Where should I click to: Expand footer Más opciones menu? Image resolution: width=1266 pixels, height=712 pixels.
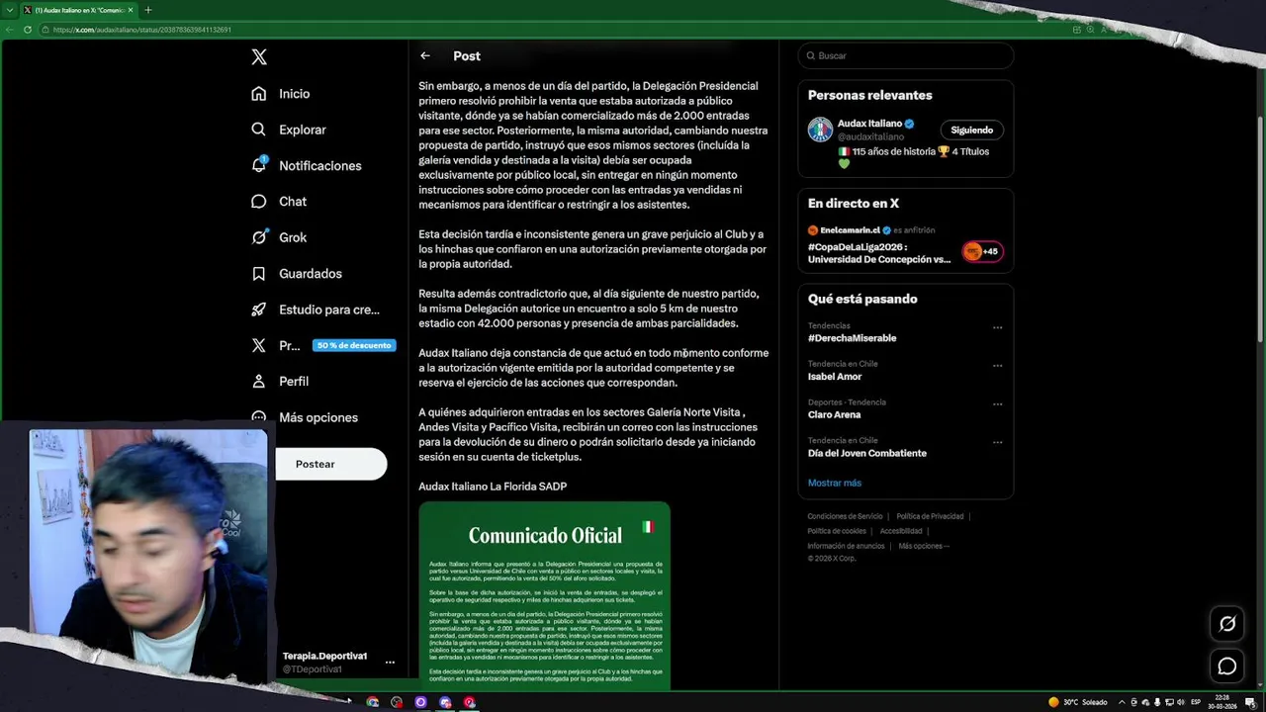pos(924,546)
